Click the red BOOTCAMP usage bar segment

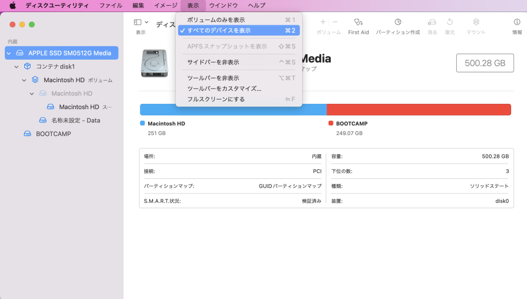coord(419,110)
